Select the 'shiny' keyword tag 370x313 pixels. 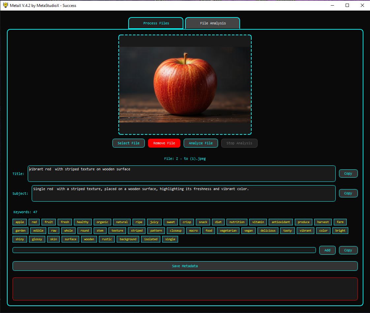click(x=19, y=239)
